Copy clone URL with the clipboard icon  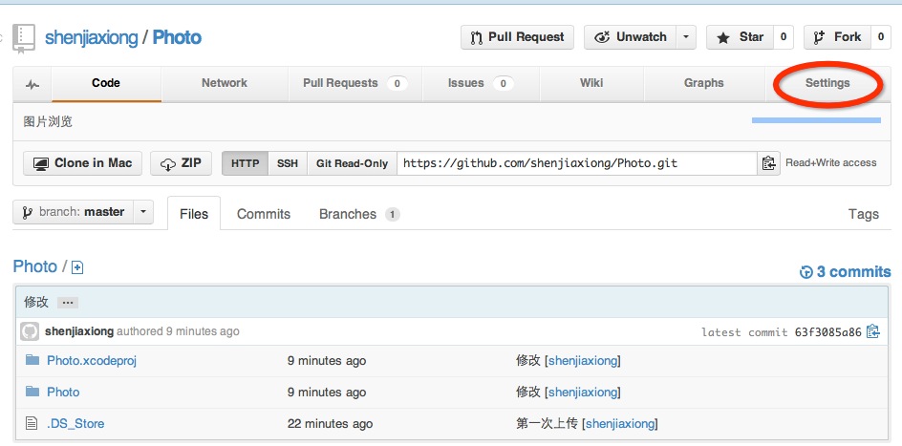tap(768, 163)
